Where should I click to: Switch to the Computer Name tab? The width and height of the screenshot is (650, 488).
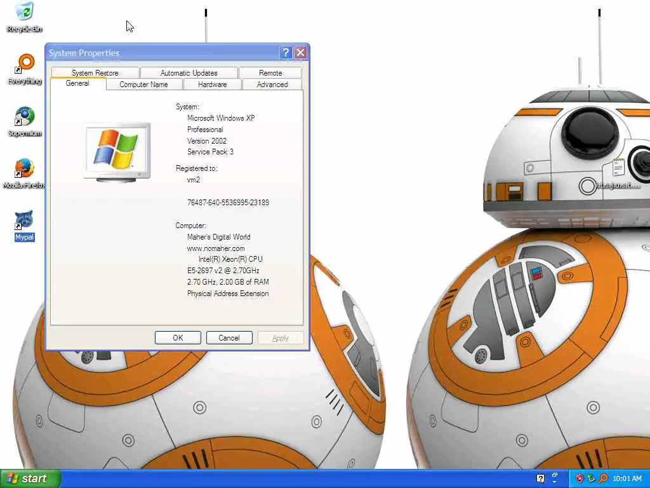click(144, 85)
